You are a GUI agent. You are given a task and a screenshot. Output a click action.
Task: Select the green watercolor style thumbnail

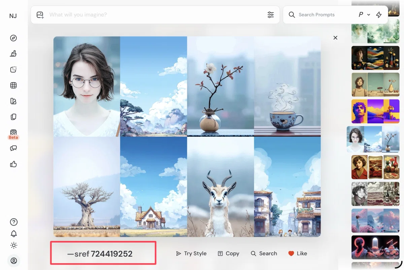(x=375, y=31)
